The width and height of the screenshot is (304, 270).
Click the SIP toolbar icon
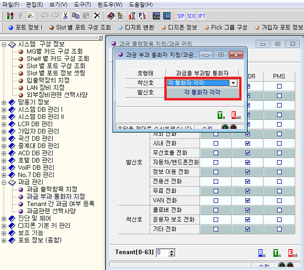181,16
